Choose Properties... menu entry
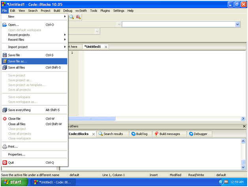The height and width of the screenshot is (187, 248). (x=35, y=154)
